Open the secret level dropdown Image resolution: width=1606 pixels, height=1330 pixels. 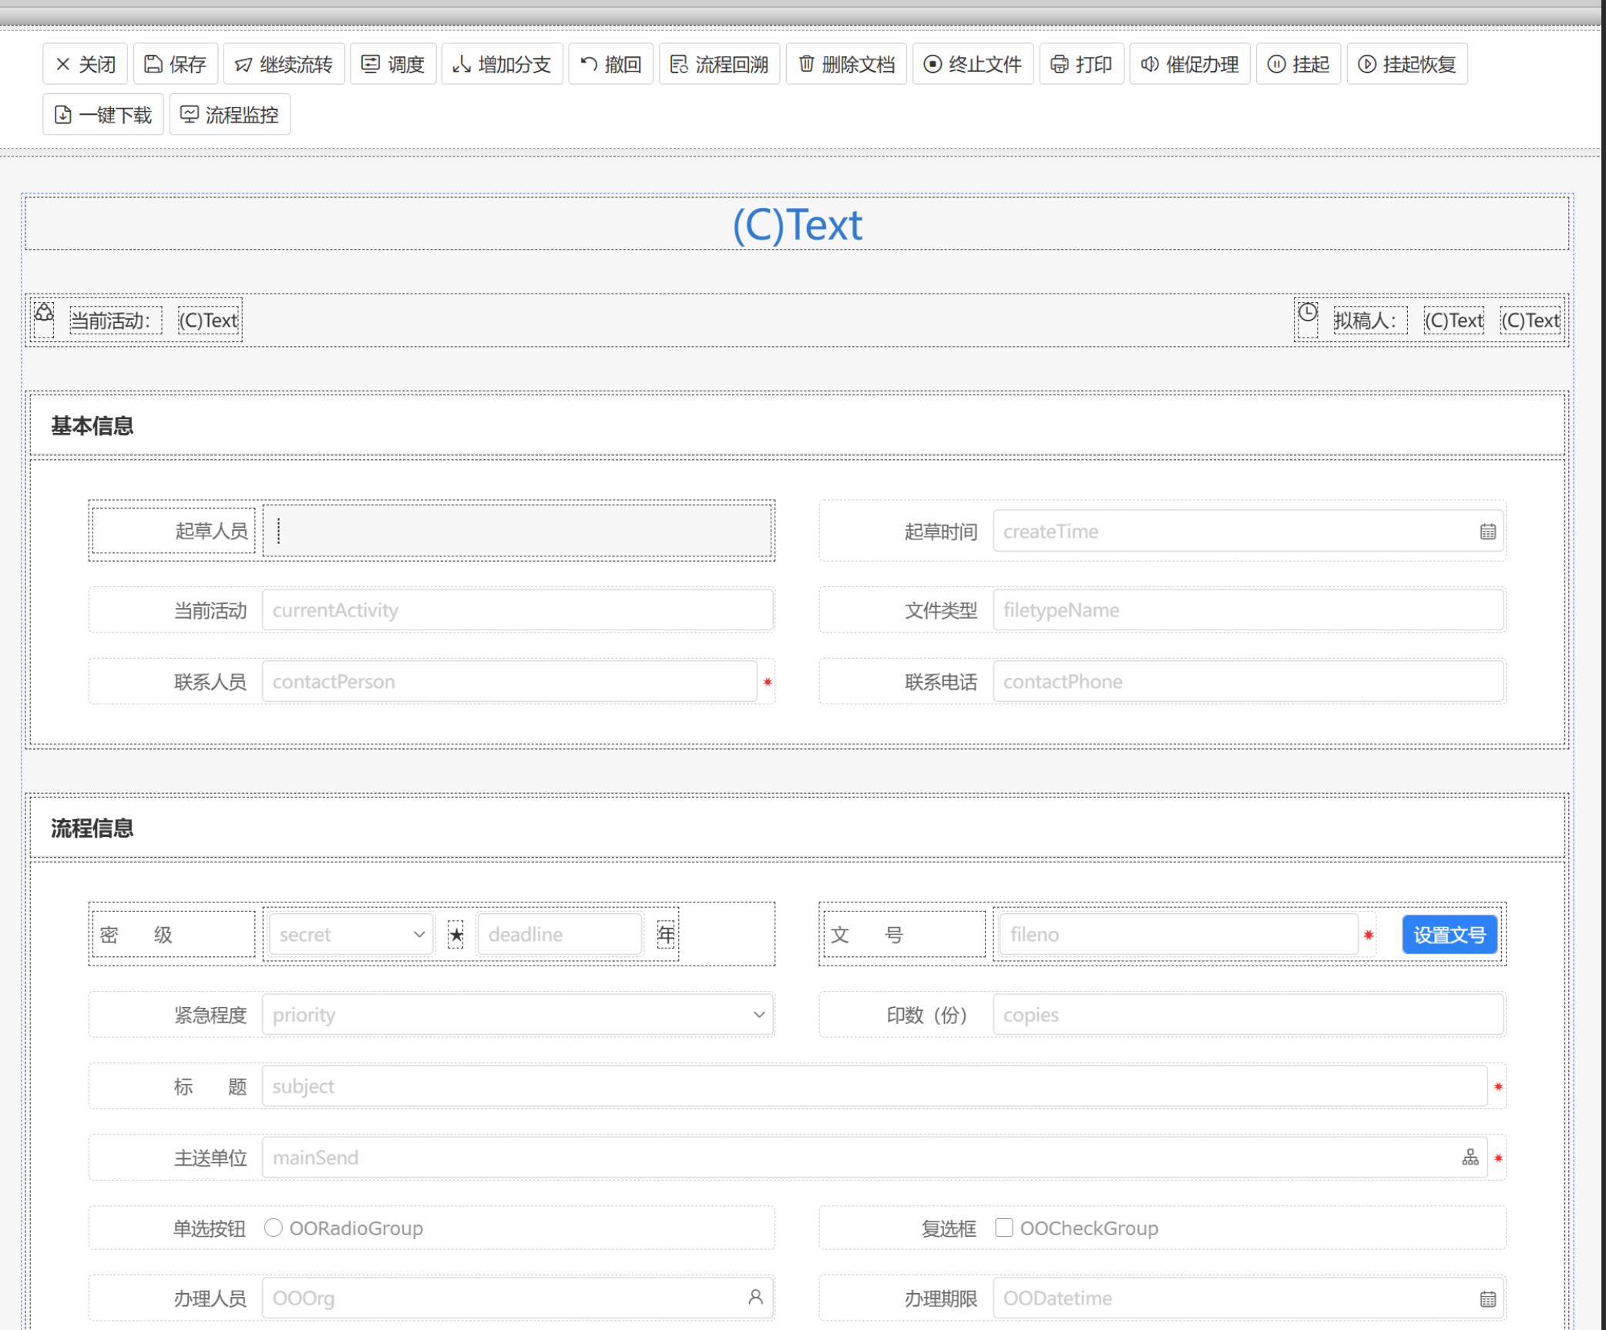point(351,935)
